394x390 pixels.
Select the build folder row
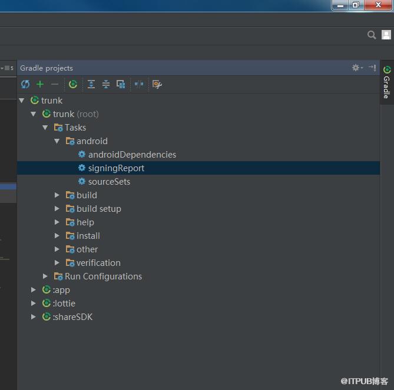pos(198,195)
